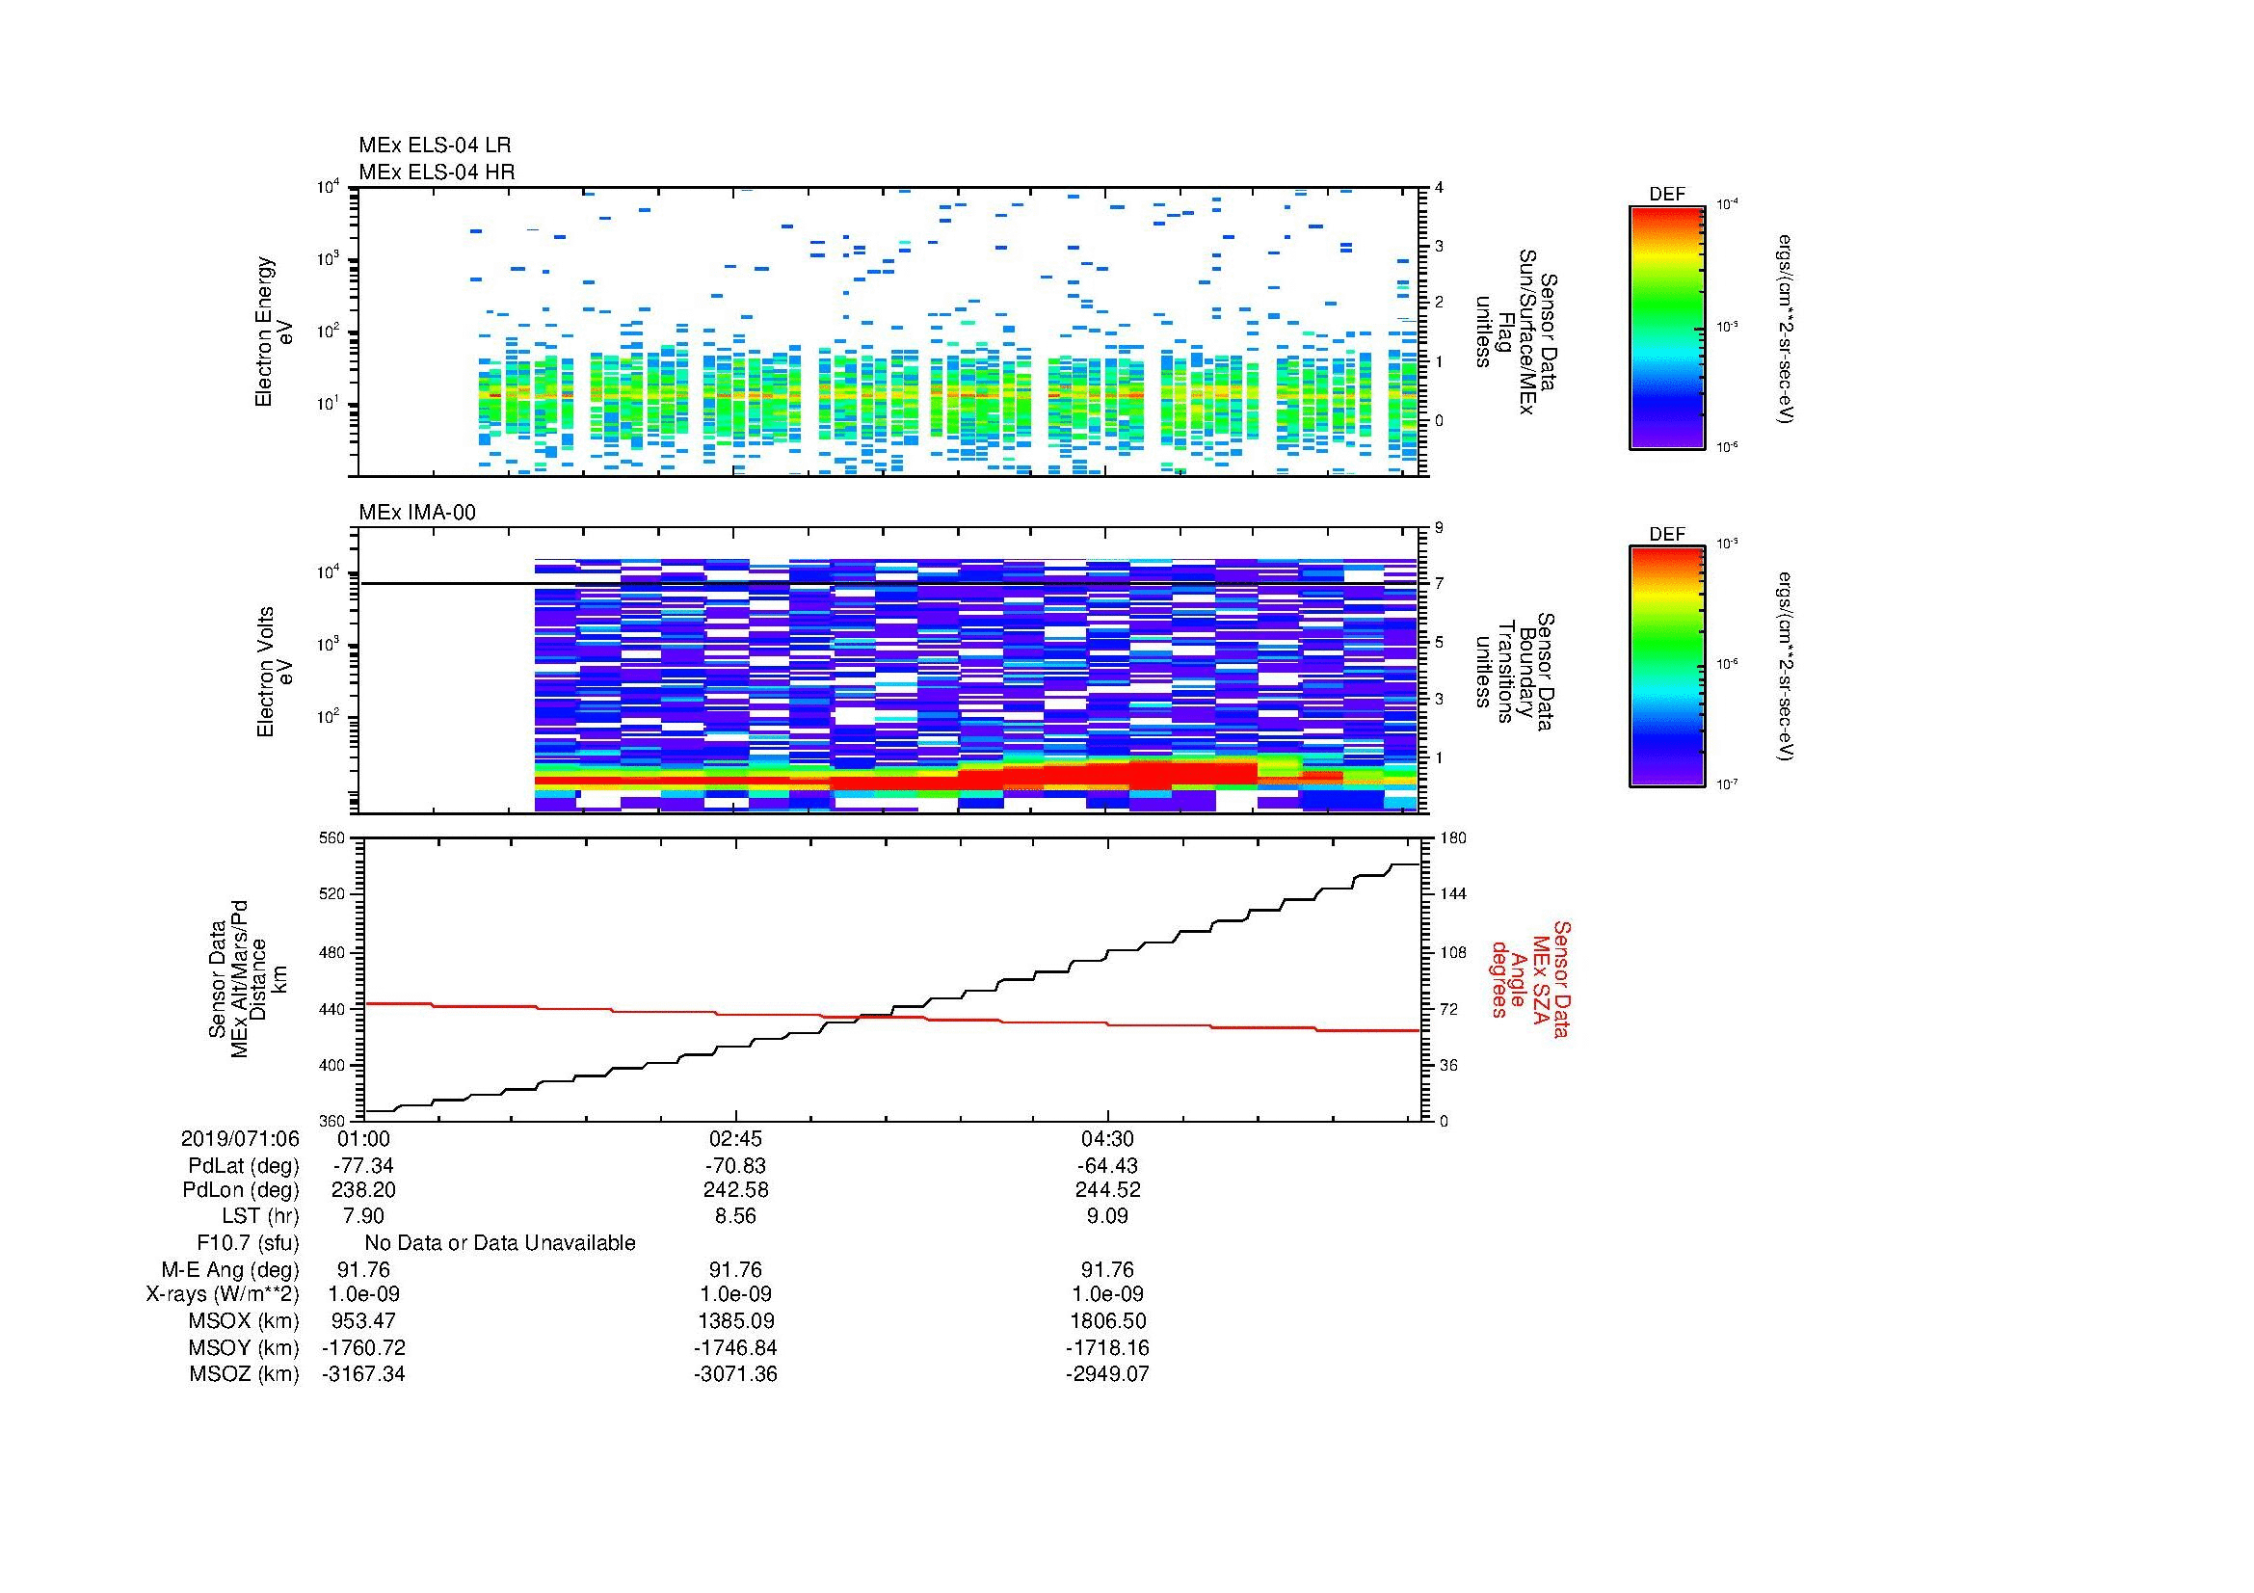The width and height of the screenshot is (2254, 1593).
Task: Click the LST value '7.90'
Action: (363, 1216)
